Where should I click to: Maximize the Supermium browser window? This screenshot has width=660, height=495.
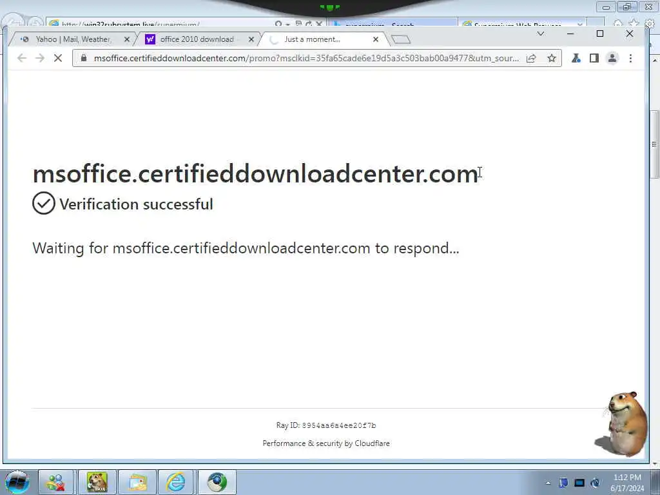coord(600,34)
